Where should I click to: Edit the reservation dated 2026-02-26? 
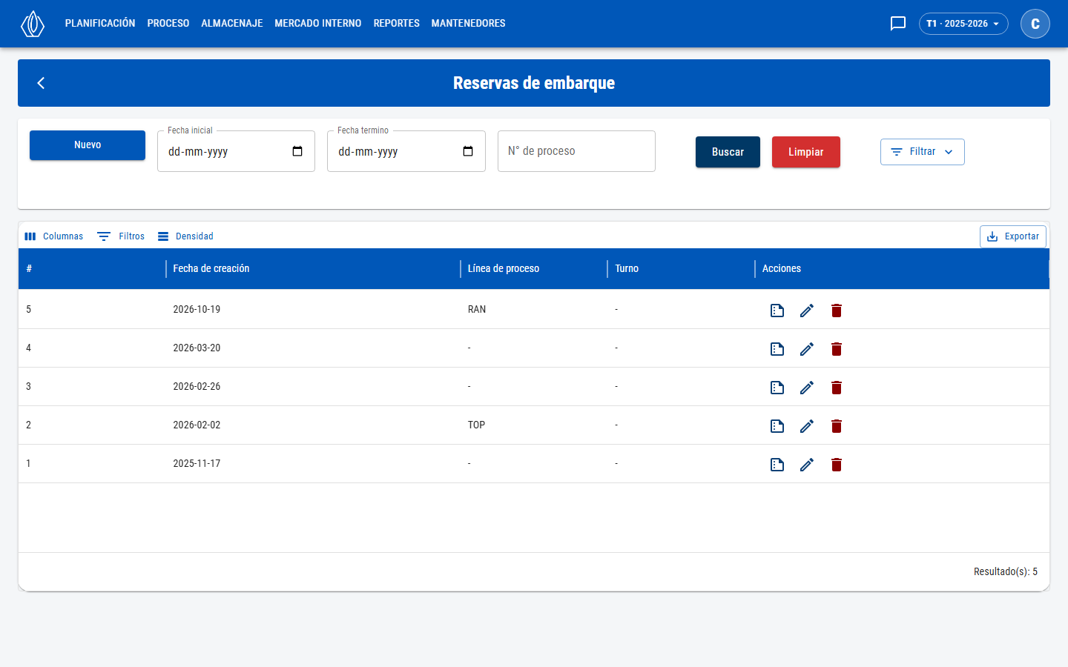[807, 388]
